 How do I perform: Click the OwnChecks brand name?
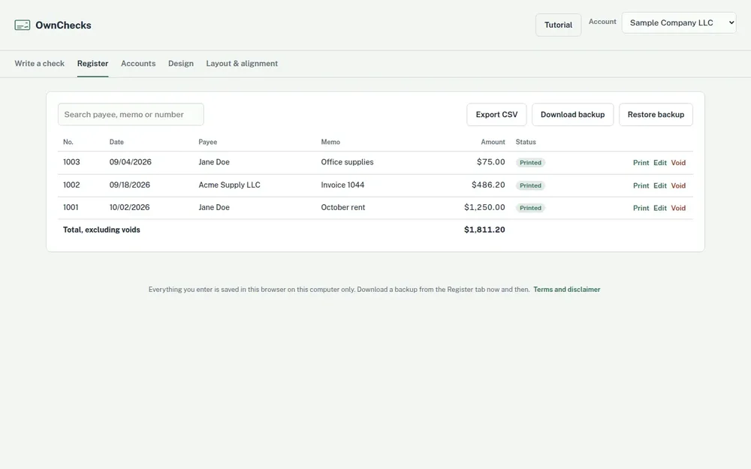63,25
